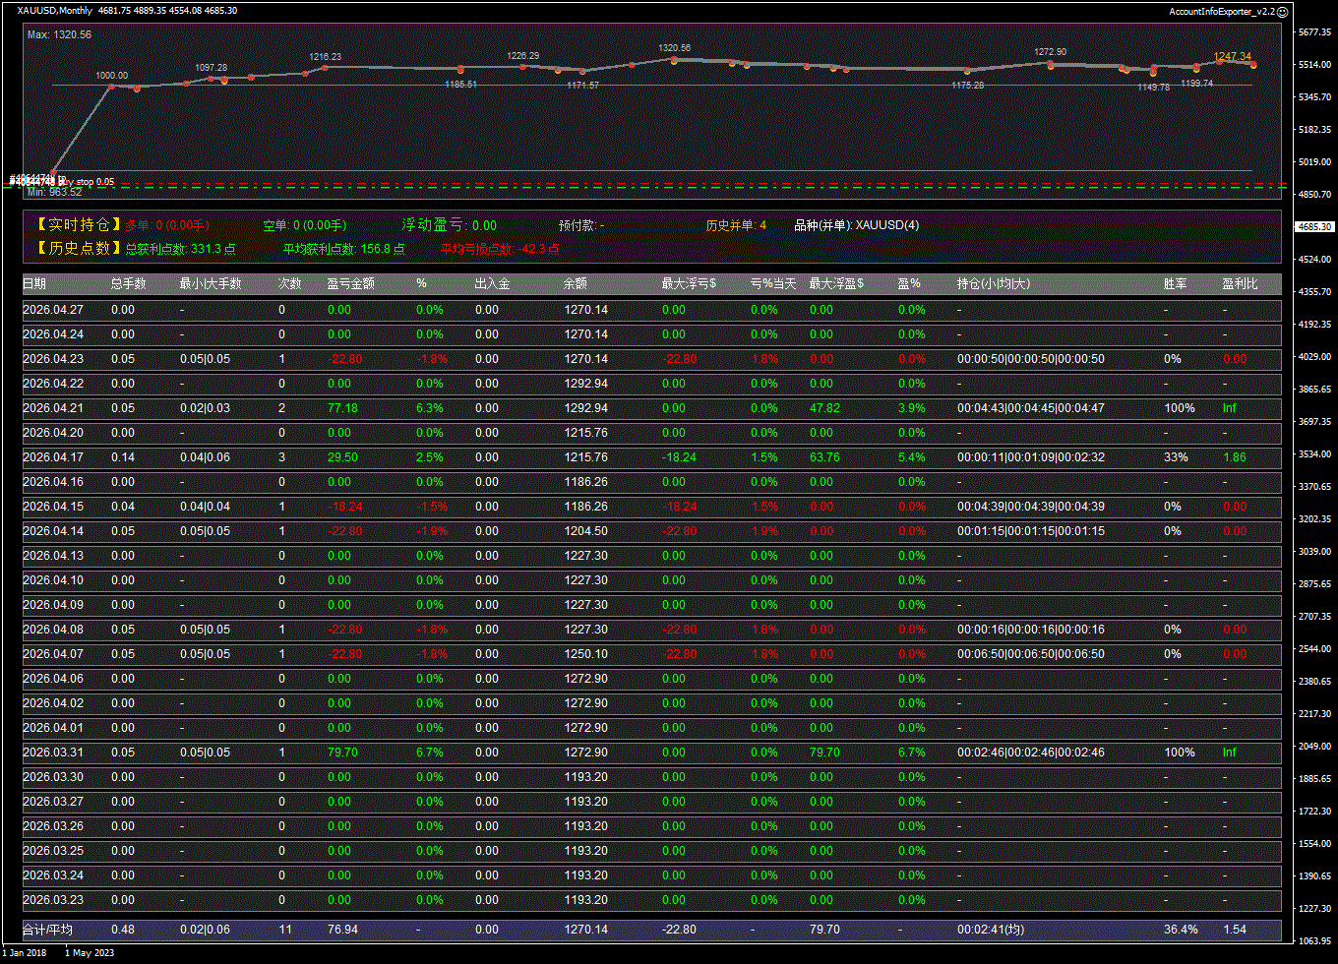1338x964 pixels.
Task: Click the 【历史点数】 section label
Action: [78, 249]
